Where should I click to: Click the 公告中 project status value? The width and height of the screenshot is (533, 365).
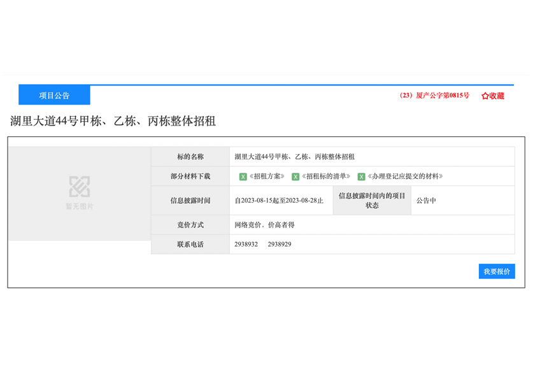coord(426,201)
